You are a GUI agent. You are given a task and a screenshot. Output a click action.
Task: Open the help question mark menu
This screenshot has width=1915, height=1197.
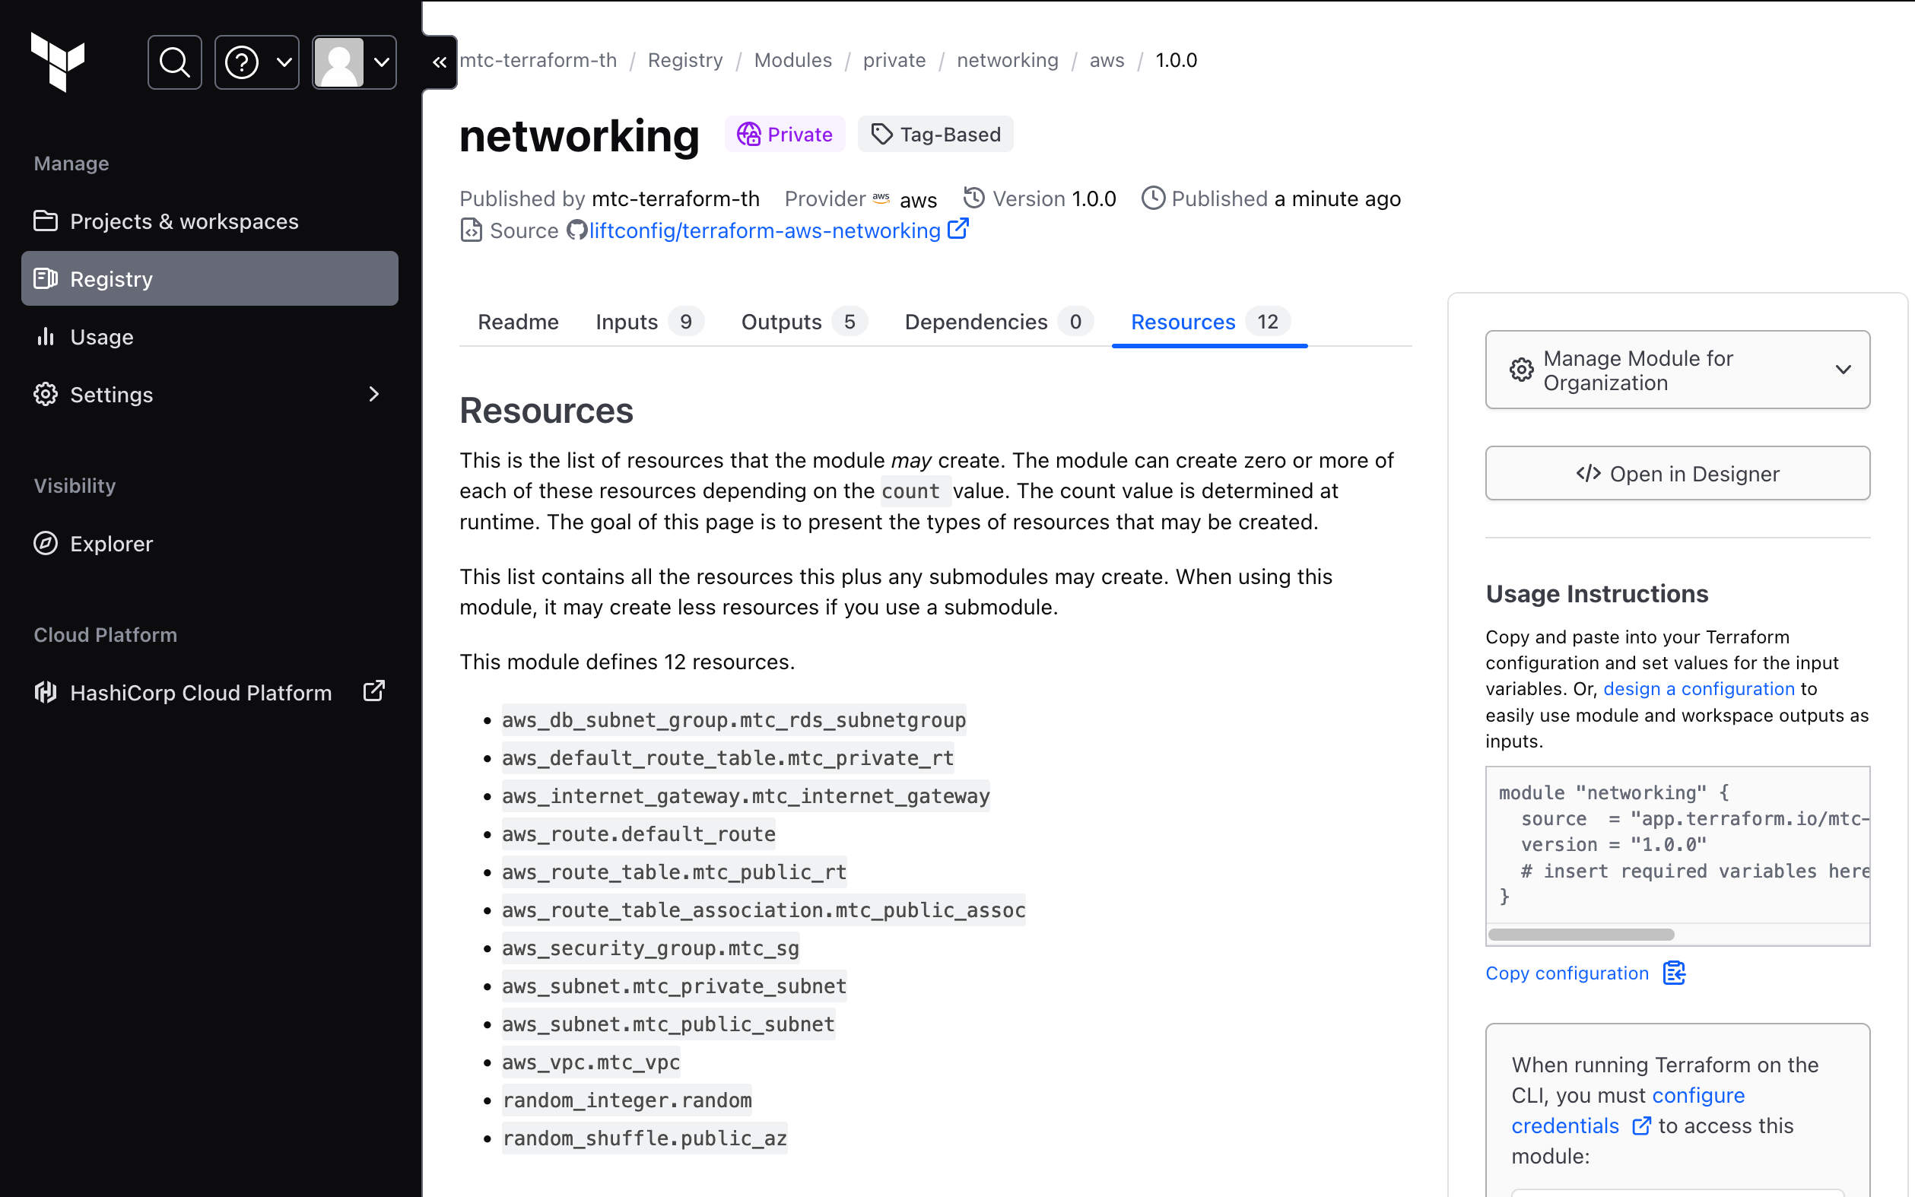click(256, 62)
